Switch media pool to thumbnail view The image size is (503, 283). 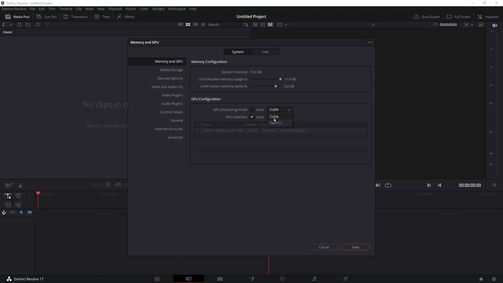[x=188, y=25]
